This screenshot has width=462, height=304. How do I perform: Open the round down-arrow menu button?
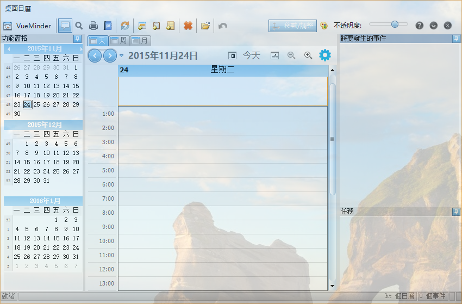click(433, 26)
